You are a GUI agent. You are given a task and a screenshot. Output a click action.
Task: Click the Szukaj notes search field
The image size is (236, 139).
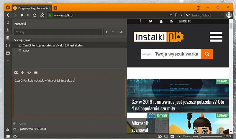(x=58, y=32)
